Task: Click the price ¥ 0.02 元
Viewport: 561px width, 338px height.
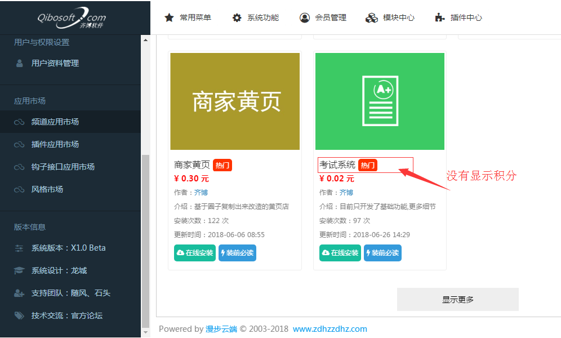Action: click(337, 179)
